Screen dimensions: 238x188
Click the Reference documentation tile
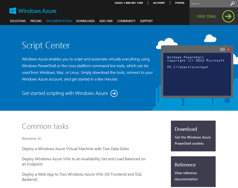tap(193, 172)
